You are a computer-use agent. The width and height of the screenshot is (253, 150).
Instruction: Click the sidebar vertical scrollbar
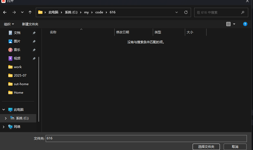tap(39, 89)
